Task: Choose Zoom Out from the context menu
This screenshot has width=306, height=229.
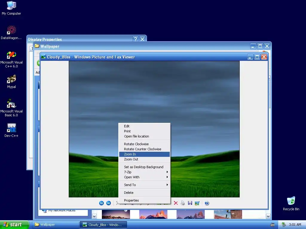Action: click(144, 159)
